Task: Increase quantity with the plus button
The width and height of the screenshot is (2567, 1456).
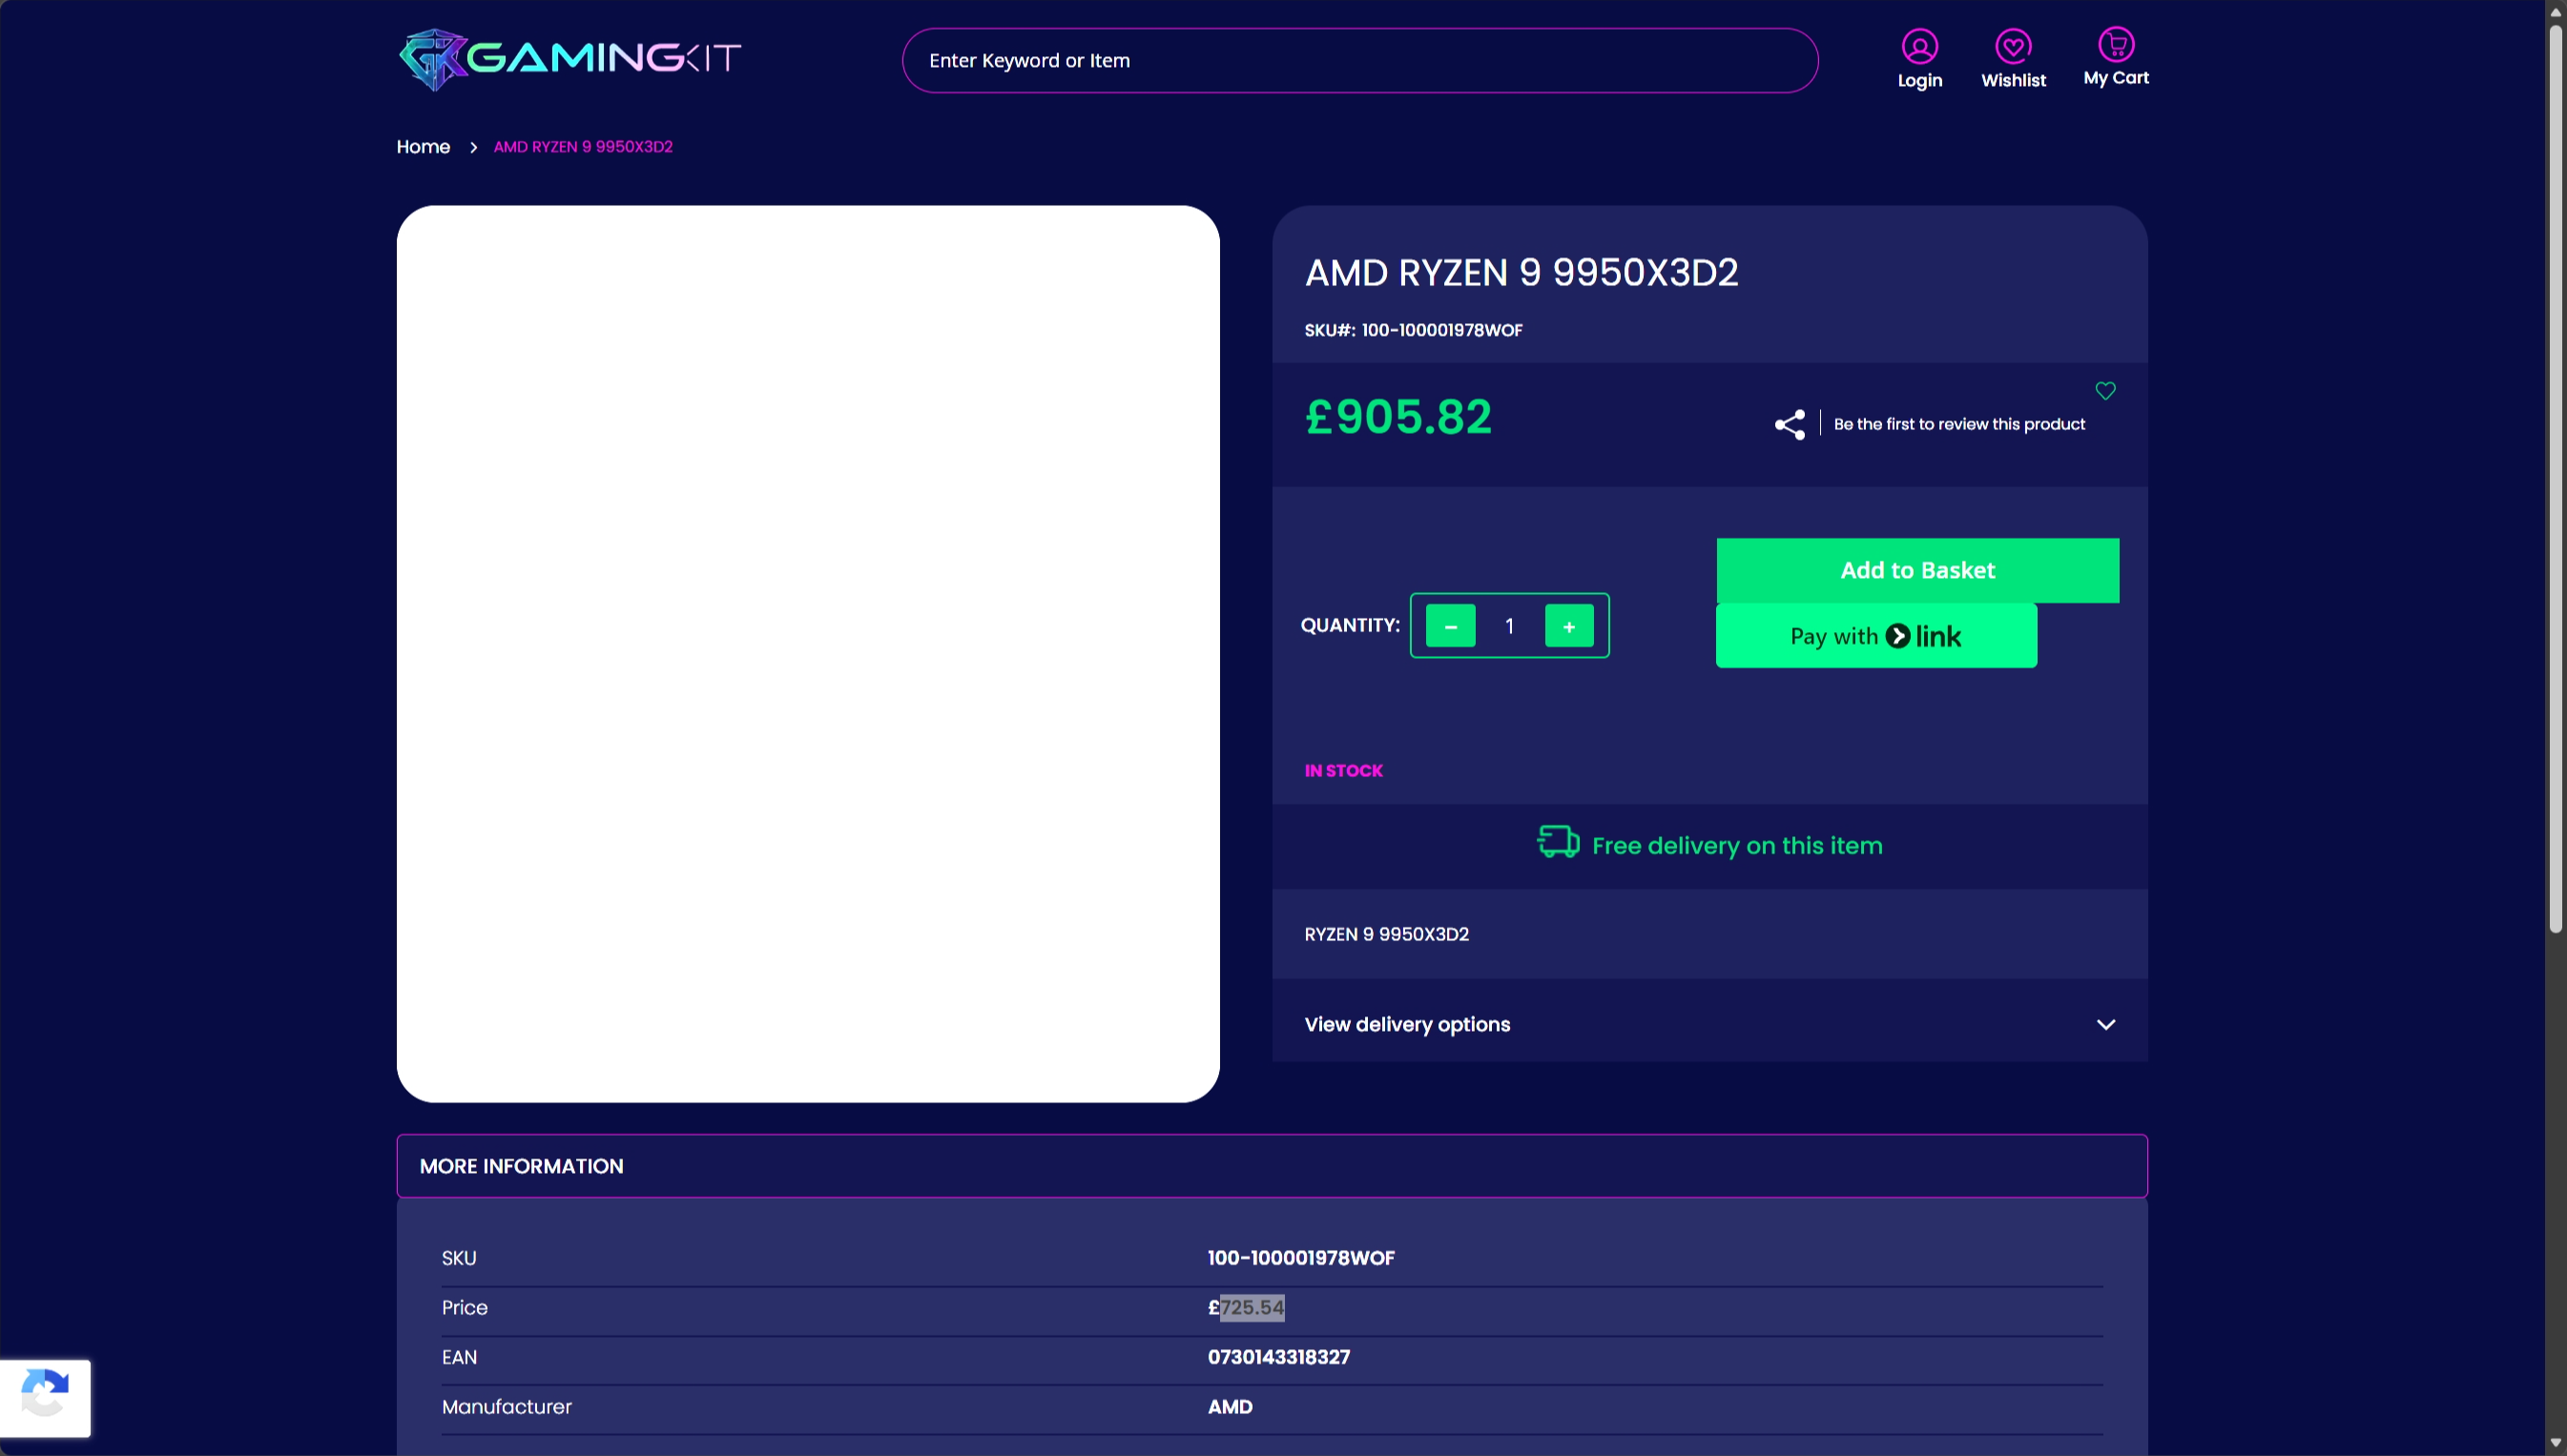Action: [1567, 626]
